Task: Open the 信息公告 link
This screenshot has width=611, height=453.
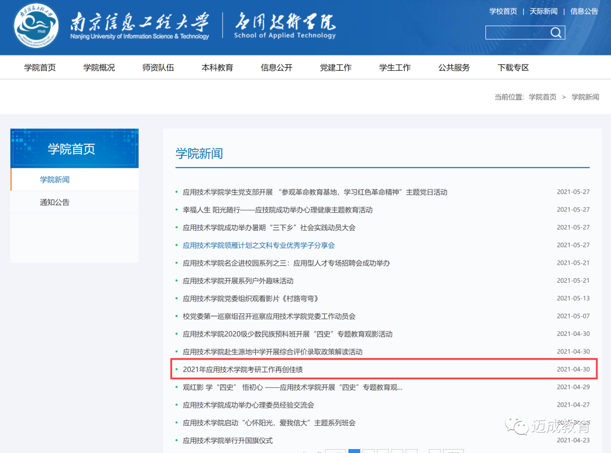Action: (x=584, y=11)
